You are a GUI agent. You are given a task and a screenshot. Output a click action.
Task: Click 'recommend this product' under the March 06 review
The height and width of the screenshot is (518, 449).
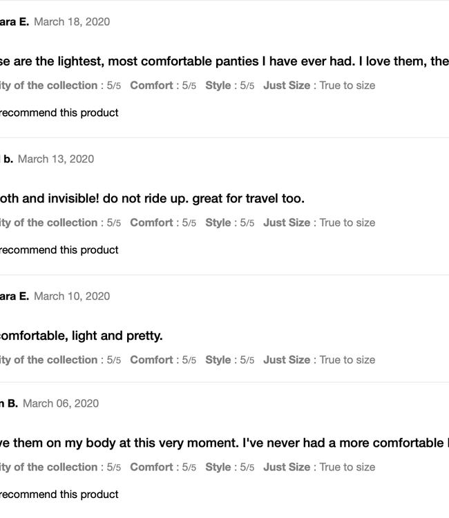(58, 495)
